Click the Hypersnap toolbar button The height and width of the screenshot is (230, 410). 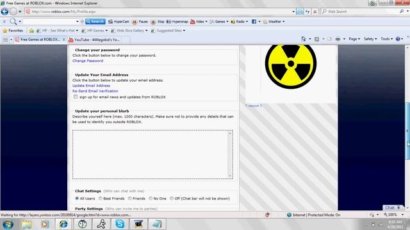tap(177, 22)
